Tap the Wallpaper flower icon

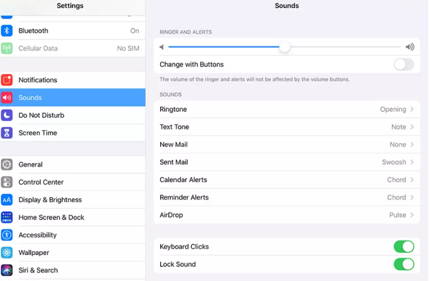(7, 253)
